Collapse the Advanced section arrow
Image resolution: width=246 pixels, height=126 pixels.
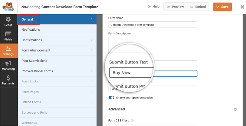(x=235, y=109)
